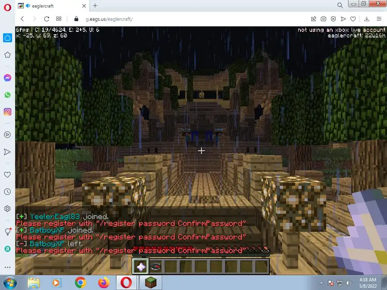Click the Action Center flag icon

331,283
